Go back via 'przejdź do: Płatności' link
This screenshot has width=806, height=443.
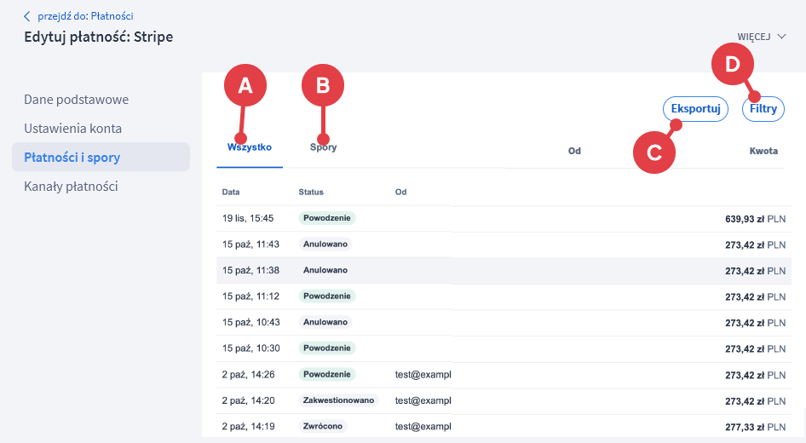pyautogui.click(x=84, y=16)
